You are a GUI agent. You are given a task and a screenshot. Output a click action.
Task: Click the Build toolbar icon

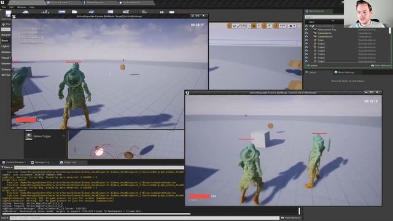tap(144, 12)
